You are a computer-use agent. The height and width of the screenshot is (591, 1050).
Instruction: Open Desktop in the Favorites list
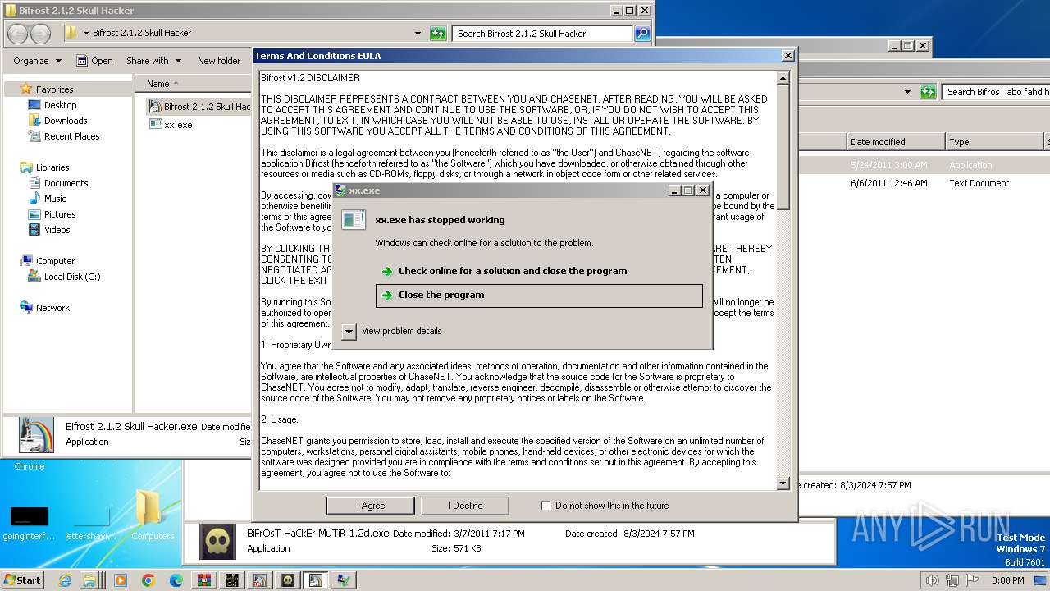click(x=60, y=105)
